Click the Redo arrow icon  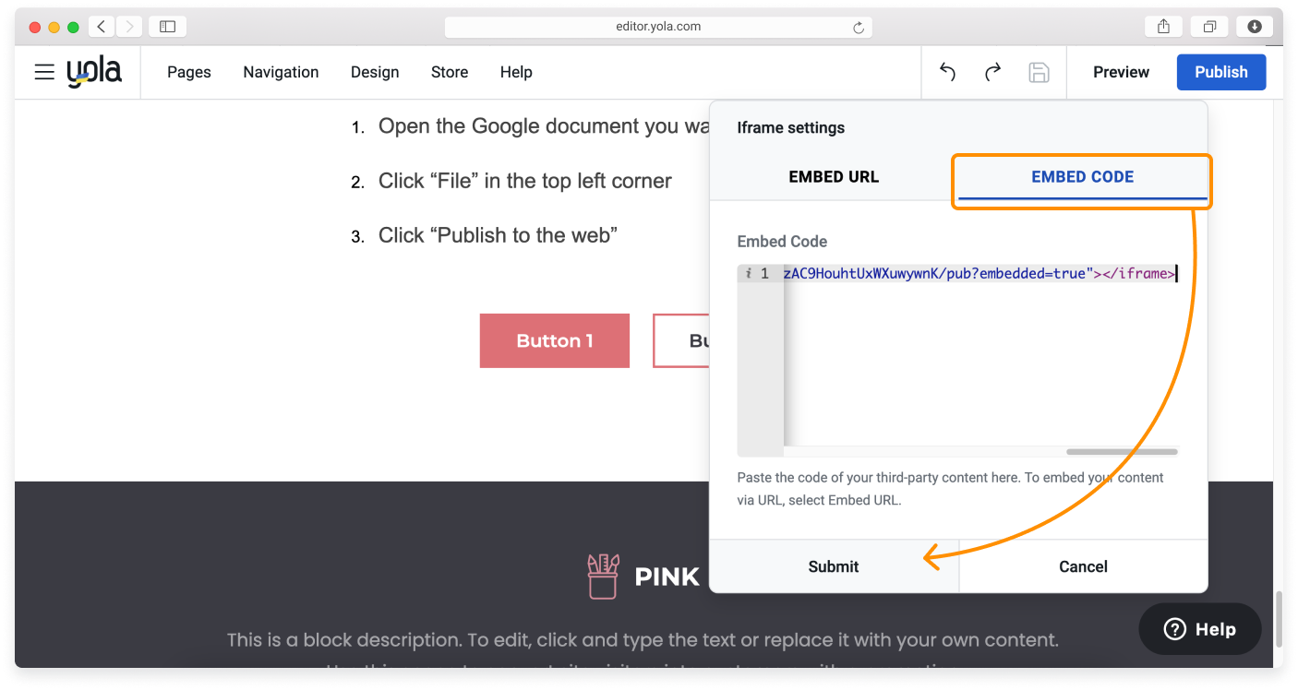tap(992, 72)
